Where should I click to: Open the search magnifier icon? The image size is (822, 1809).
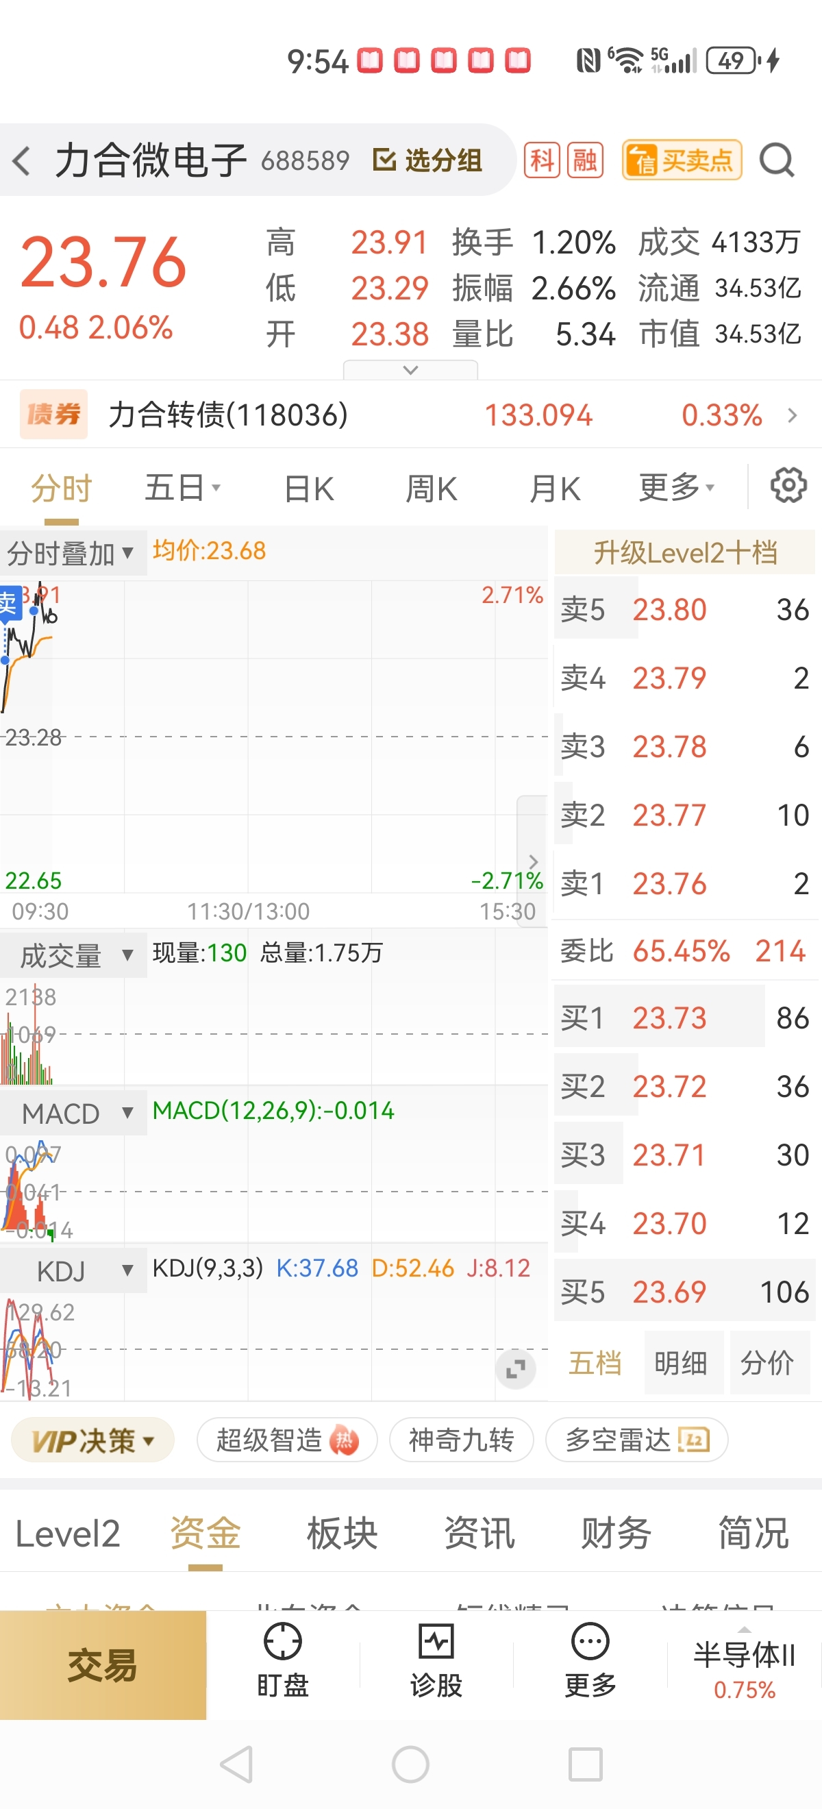pyautogui.click(x=777, y=161)
